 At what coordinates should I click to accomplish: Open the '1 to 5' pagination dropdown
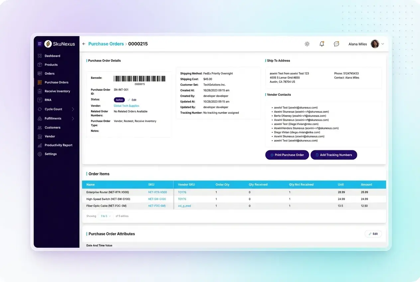pyautogui.click(x=106, y=216)
